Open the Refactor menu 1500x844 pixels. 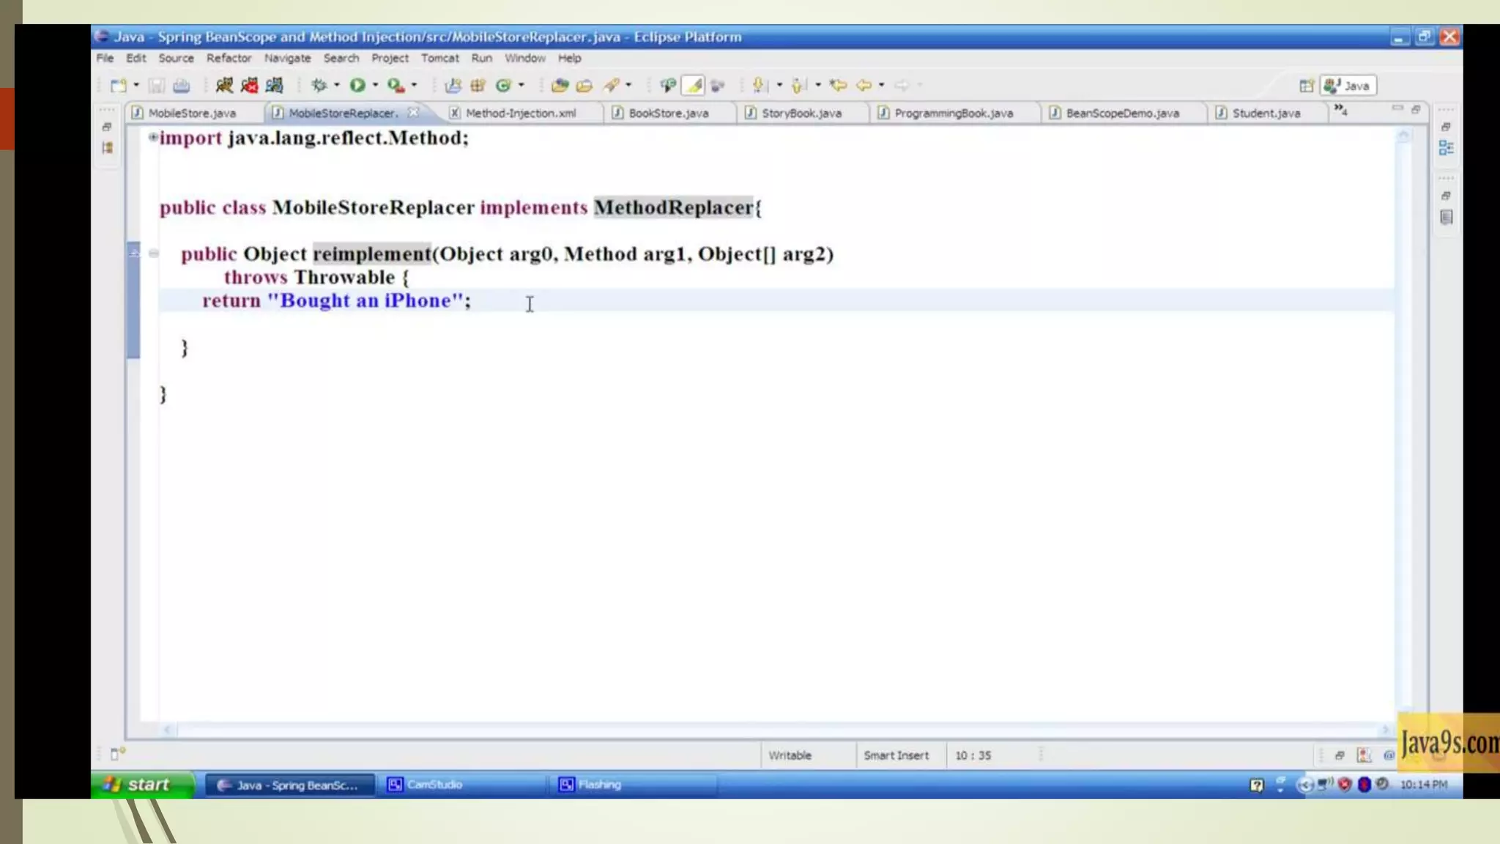point(229,58)
